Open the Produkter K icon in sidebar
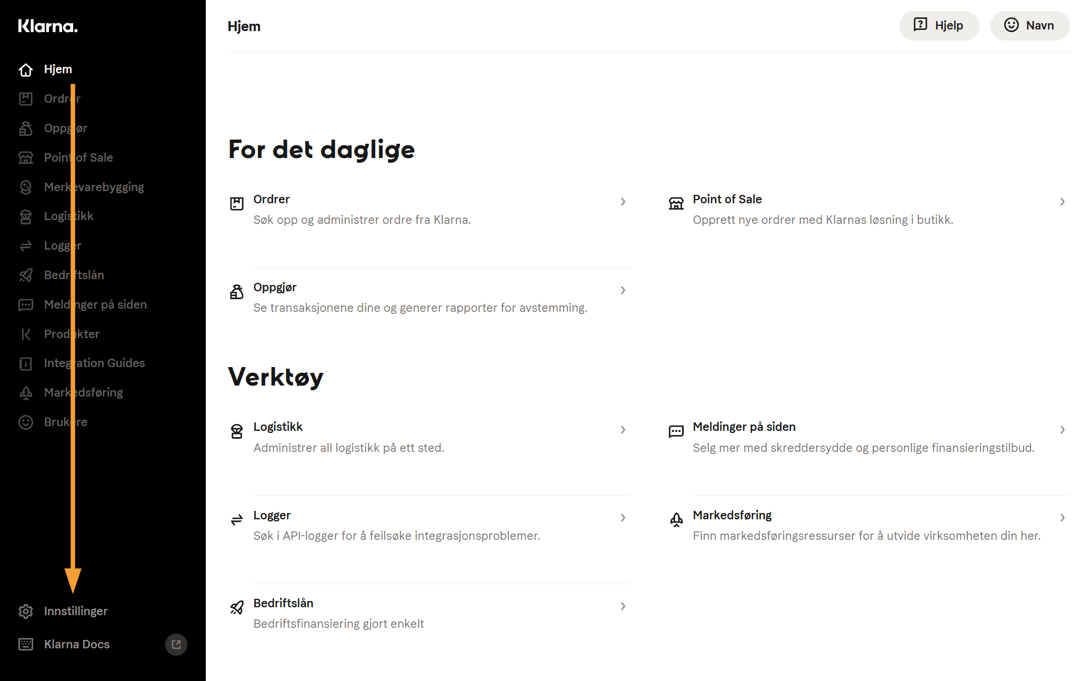1091x681 pixels. [26, 334]
